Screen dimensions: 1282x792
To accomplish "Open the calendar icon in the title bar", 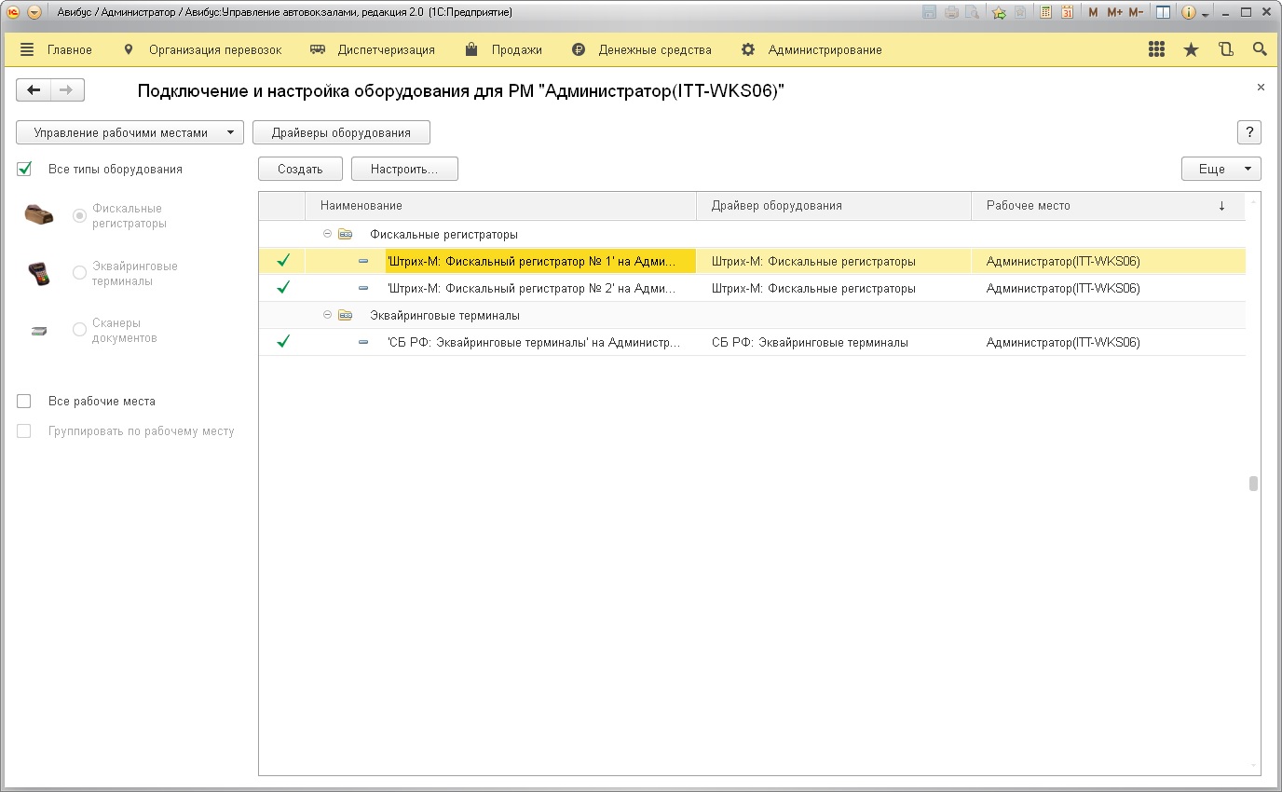I will (x=1067, y=13).
